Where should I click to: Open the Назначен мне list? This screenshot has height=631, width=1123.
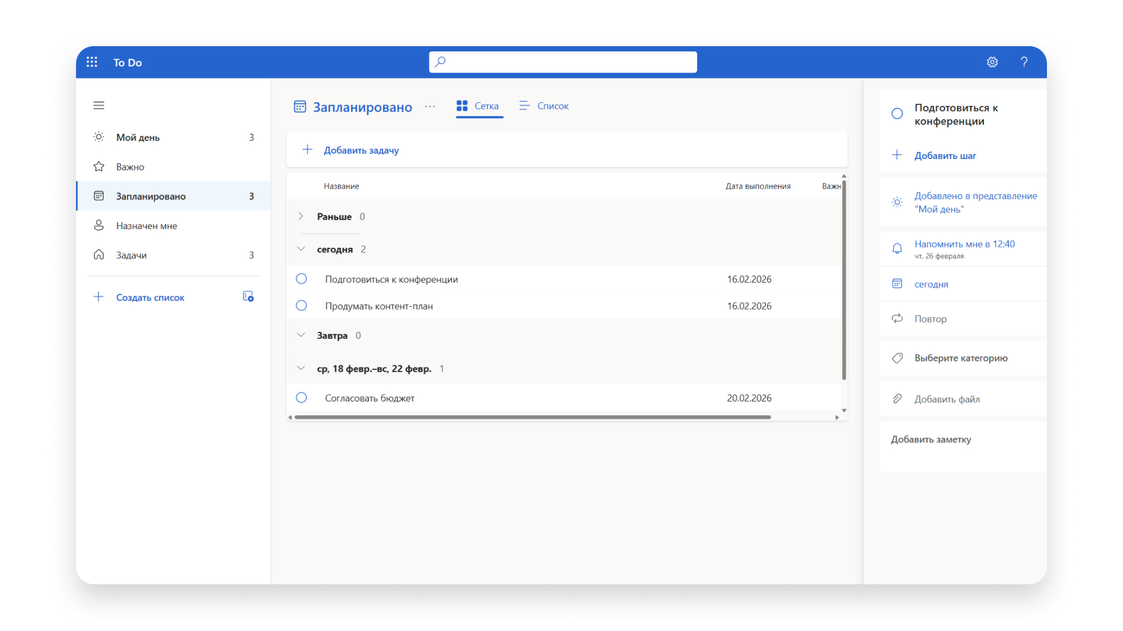pyautogui.click(x=146, y=226)
